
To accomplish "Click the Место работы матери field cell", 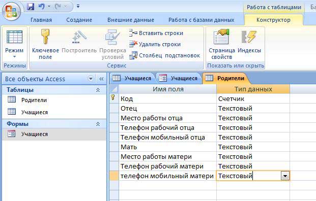I will point(168,156).
